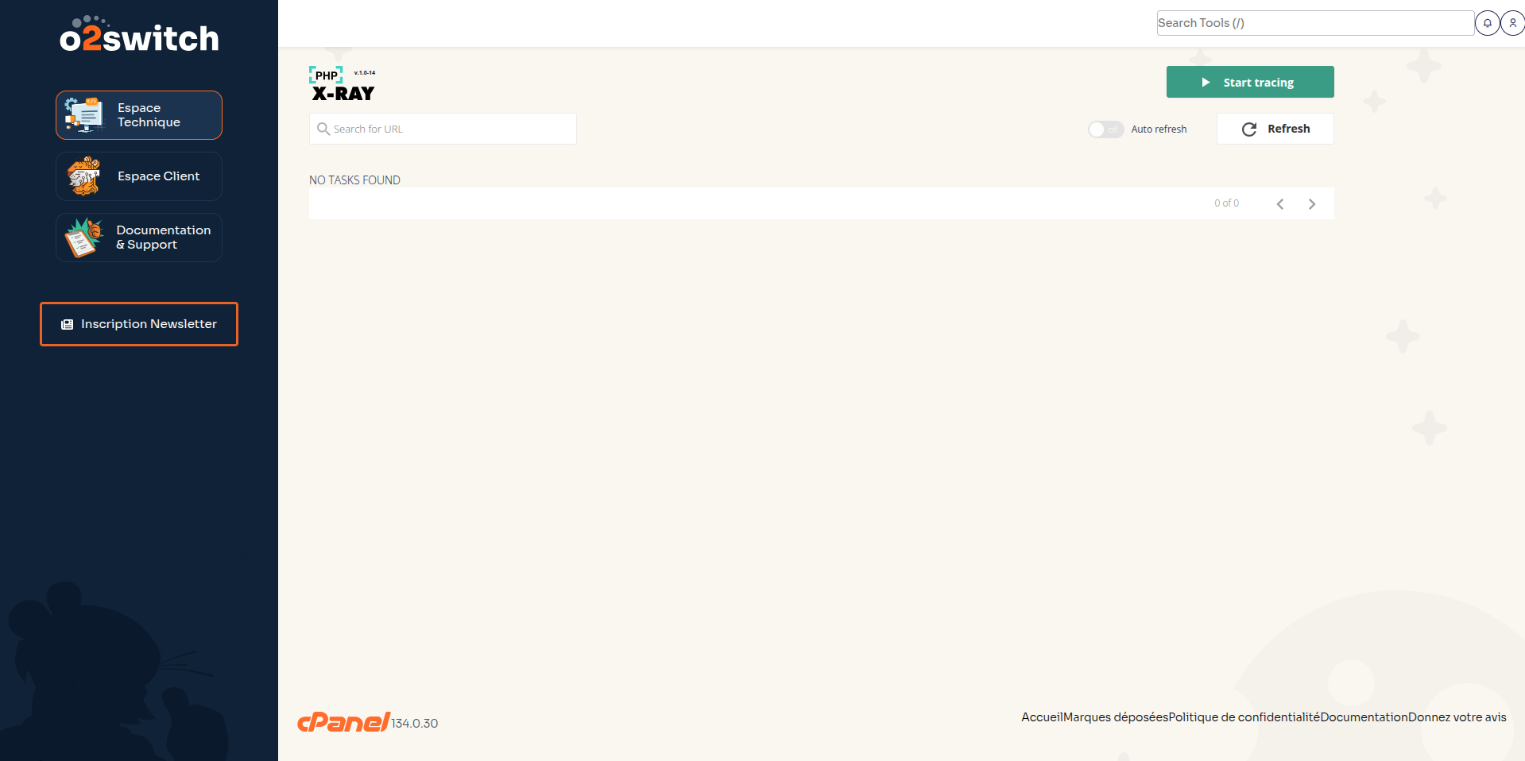Open the notifications bell icon
This screenshot has width=1525, height=761.
(1487, 23)
